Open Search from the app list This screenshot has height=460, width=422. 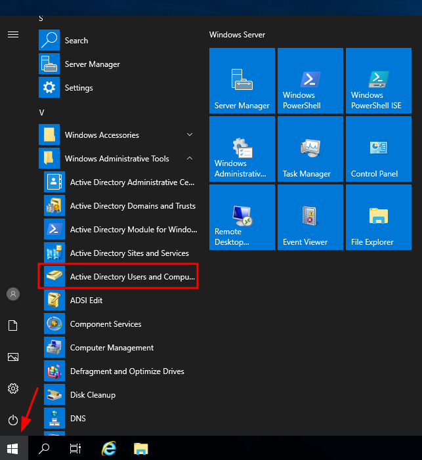pyautogui.click(x=117, y=40)
